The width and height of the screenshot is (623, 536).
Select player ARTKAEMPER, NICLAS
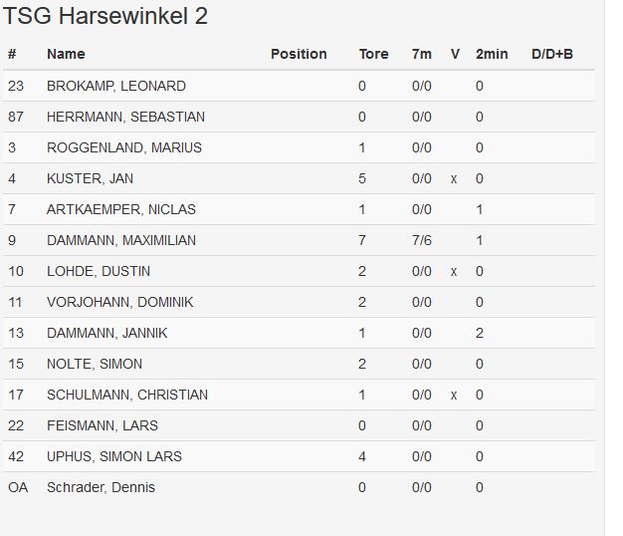click(x=120, y=209)
